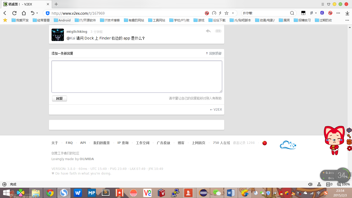The image size is (352, 198).
Task: Open the IT技术博客 bookmarks folder
Action: 110,20
